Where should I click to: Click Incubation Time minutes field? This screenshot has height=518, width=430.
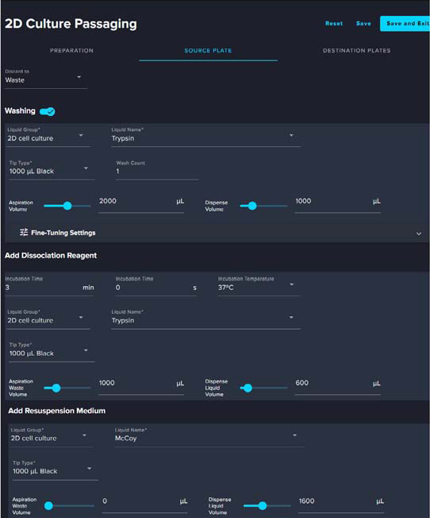(x=49, y=287)
